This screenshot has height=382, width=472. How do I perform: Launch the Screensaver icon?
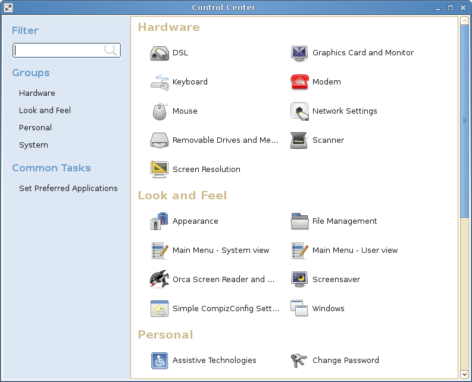(299, 280)
